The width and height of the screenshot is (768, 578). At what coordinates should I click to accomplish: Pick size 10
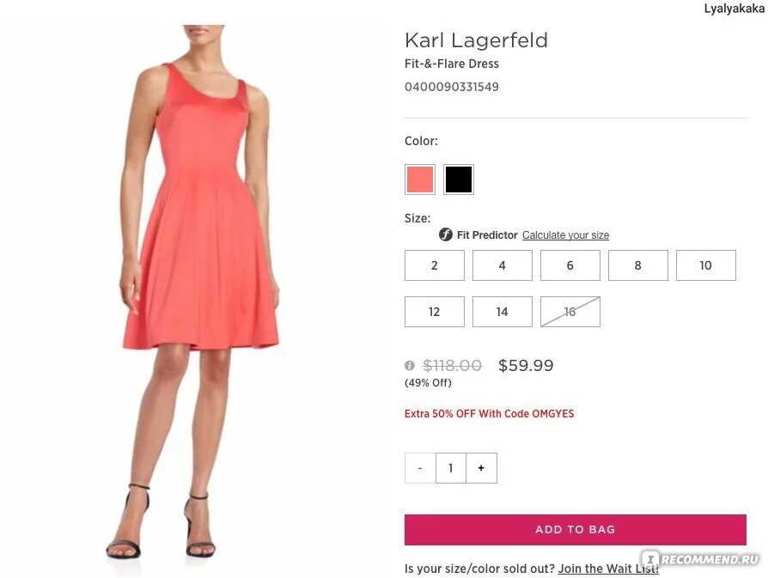pos(706,265)
